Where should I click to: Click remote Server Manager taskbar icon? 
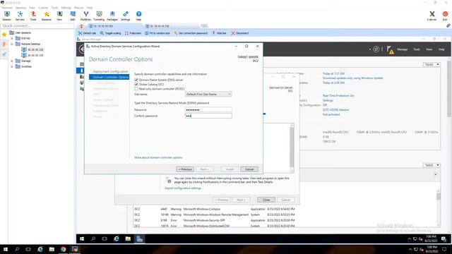click(x=140, y=238)
